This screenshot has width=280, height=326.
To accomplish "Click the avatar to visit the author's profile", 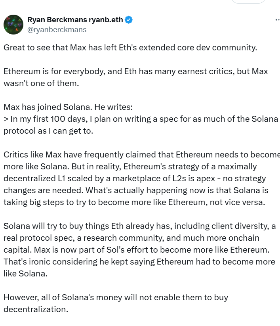I will tap(13, 25).
